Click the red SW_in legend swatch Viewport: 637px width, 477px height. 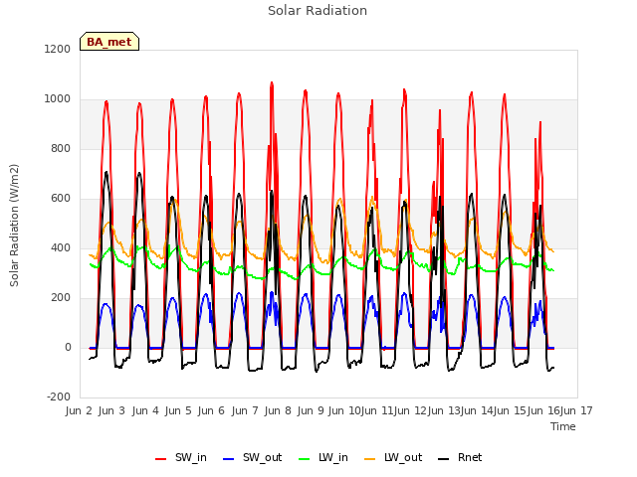click(161, 459)
